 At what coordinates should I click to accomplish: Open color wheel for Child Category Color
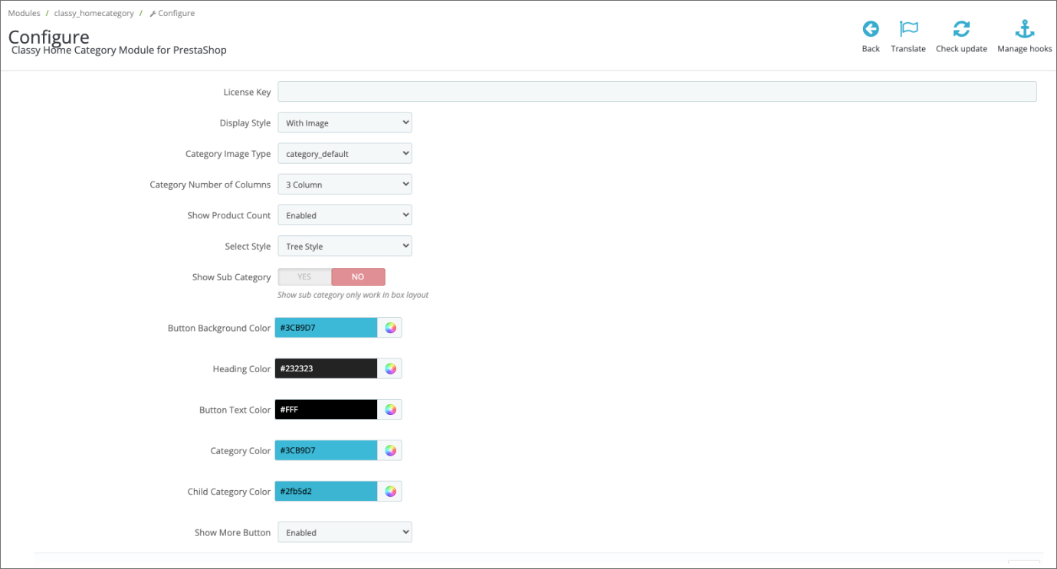point(390,492)
